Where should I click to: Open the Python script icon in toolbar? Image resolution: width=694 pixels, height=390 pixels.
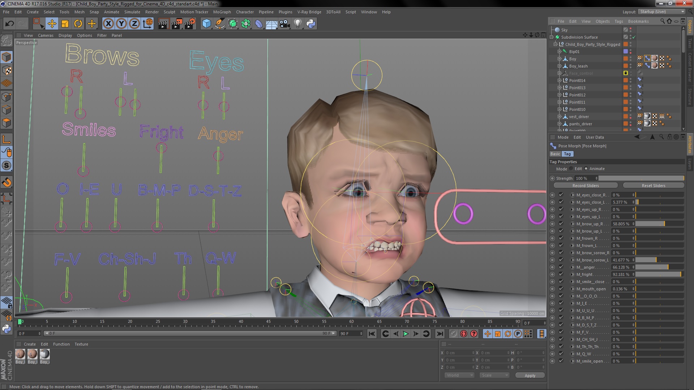coord(311,24)
